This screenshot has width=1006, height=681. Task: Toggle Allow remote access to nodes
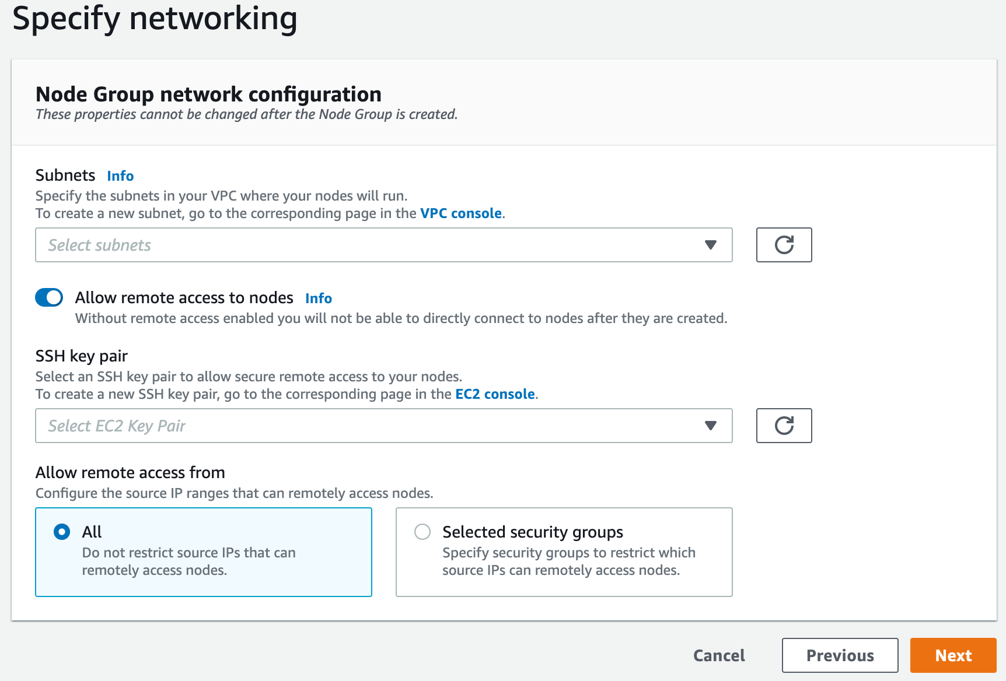(x=49, y=297)
